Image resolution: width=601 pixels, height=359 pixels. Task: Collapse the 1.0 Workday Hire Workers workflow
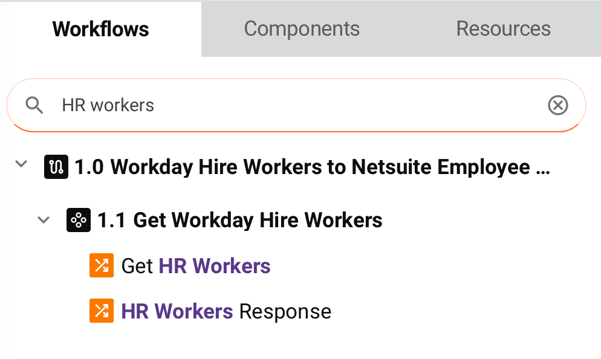[x=22, y=164]
